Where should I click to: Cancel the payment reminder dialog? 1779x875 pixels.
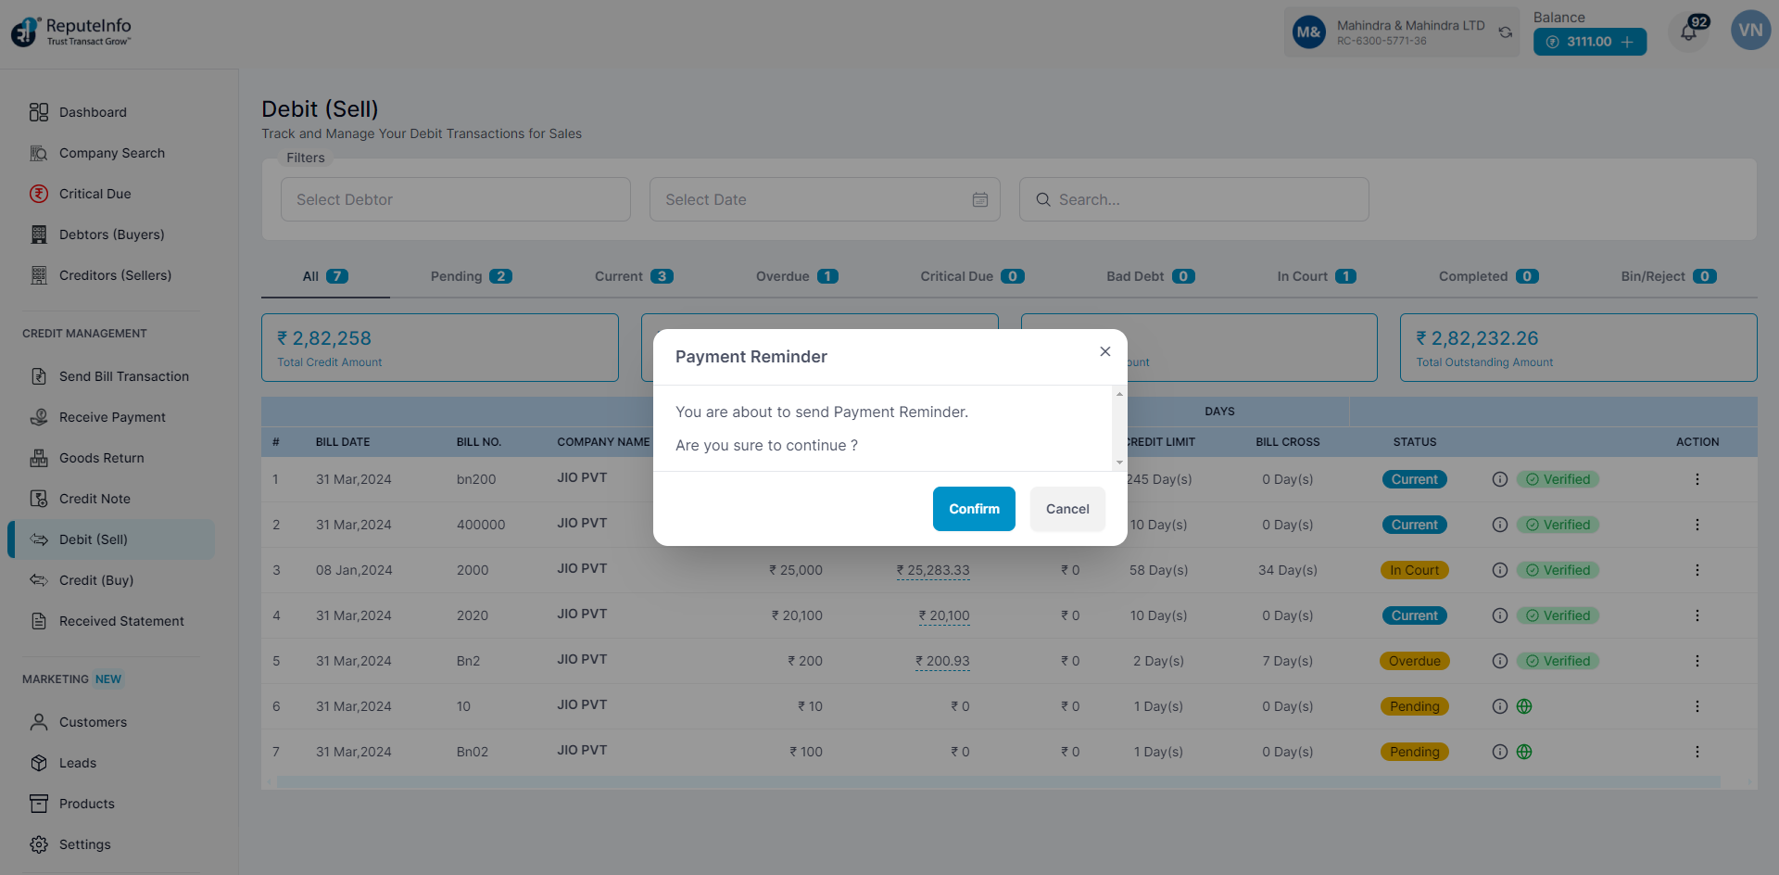coord(1066,509)
